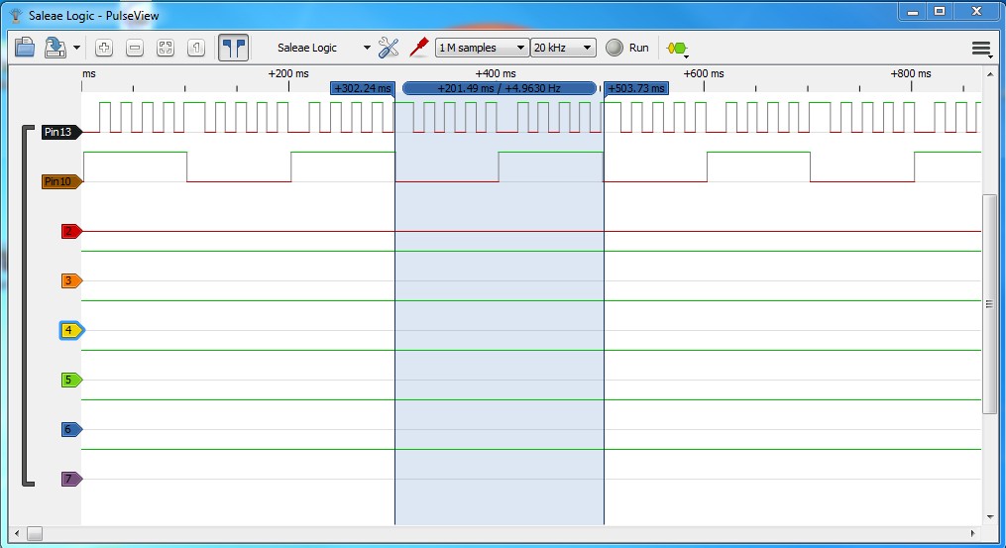The image size is (1006, 548).
Task: Click the +302.24 ms cursor marker
Action: coord(363,88)
